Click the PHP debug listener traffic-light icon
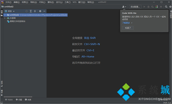The image size is (172, 104). coord(157,7)
